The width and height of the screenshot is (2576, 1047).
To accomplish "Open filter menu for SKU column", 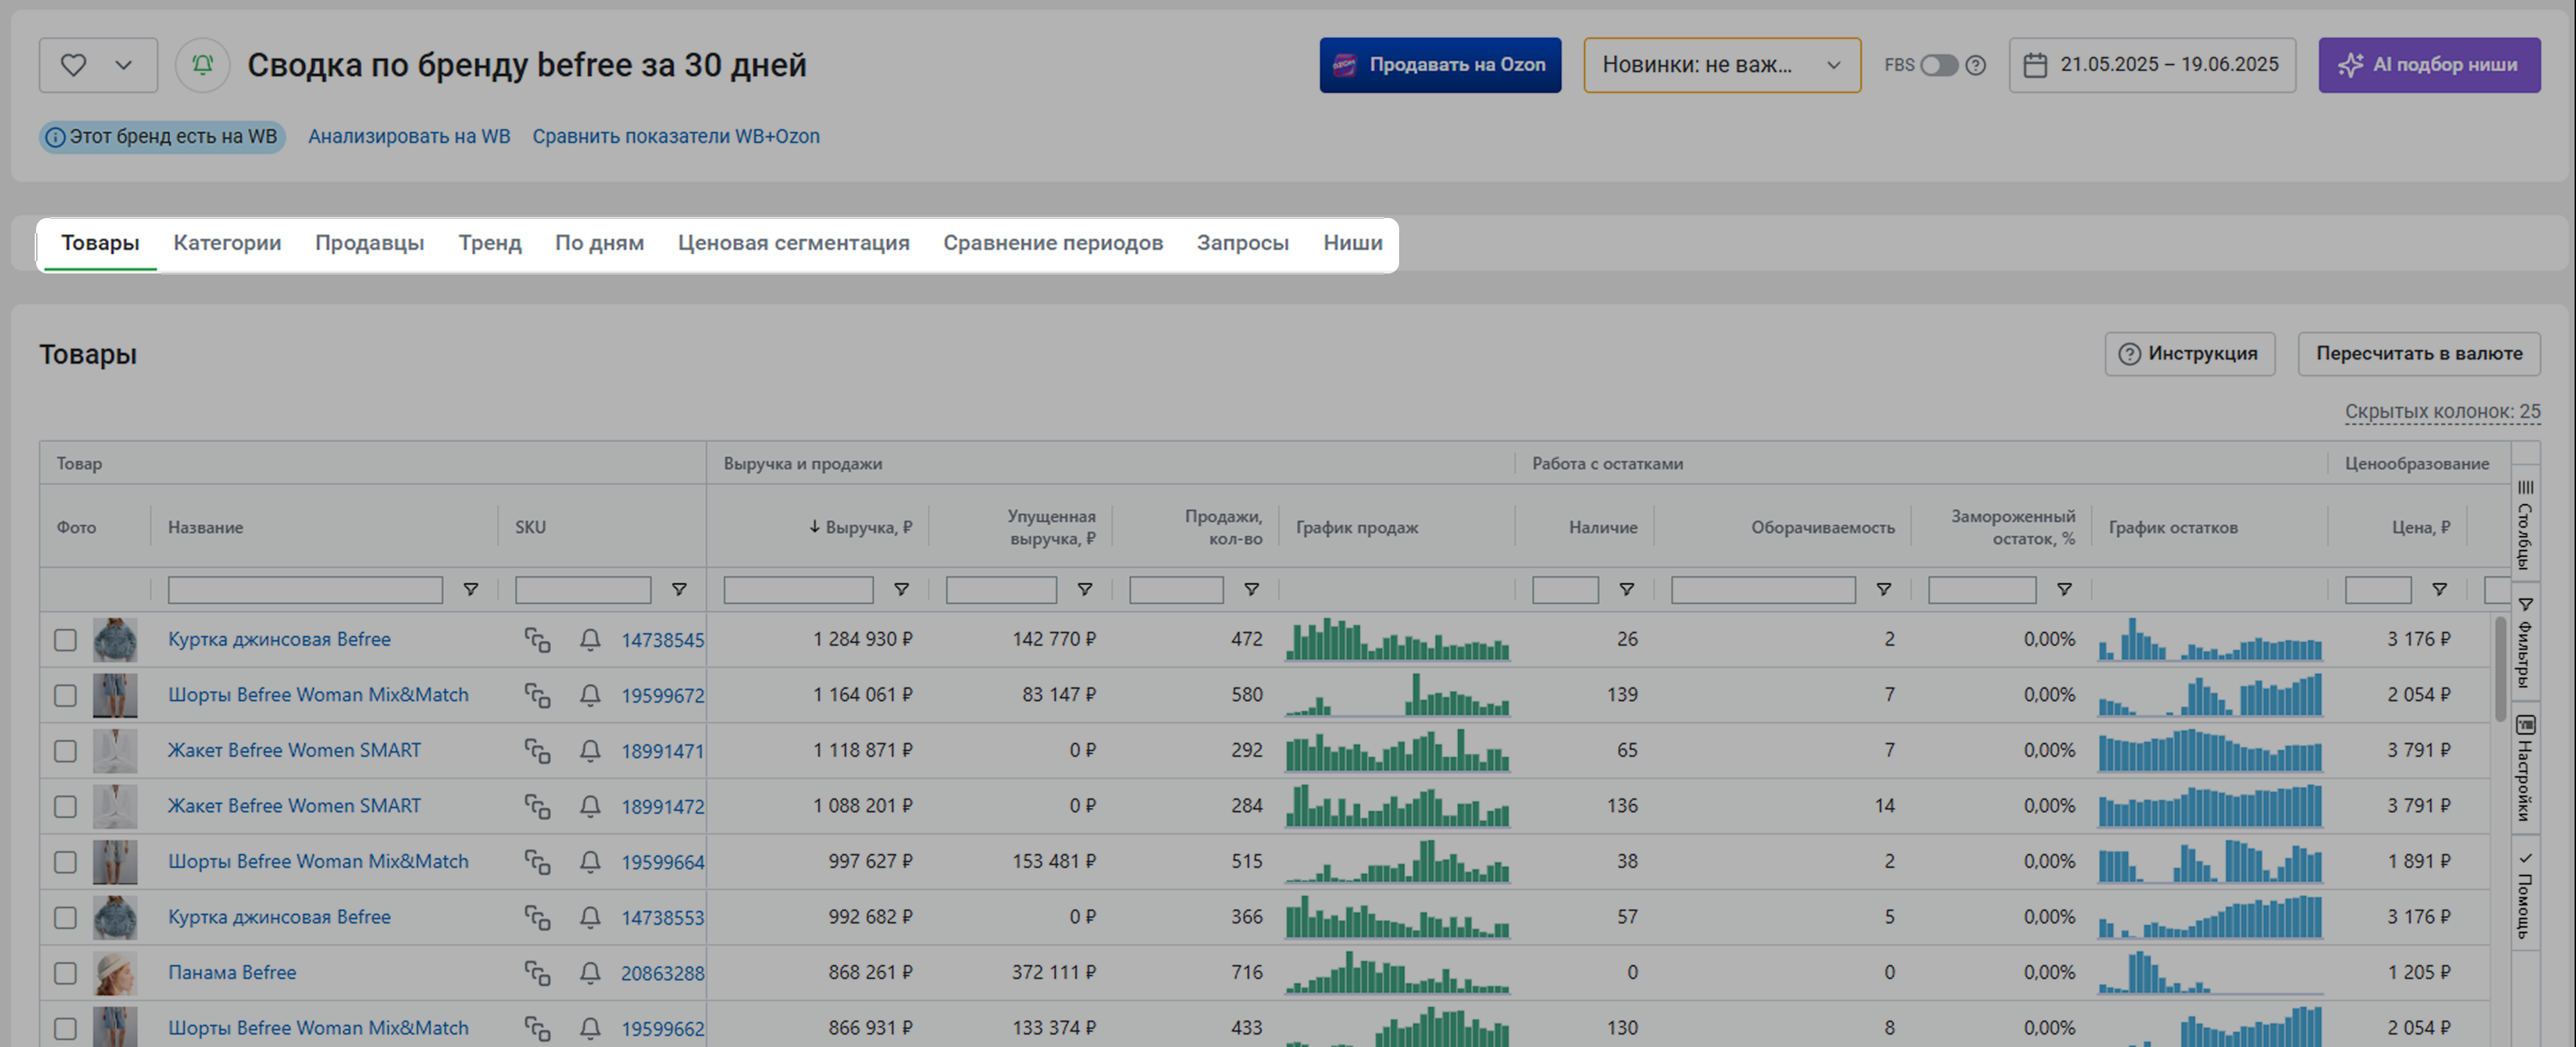I will (679, 590).
